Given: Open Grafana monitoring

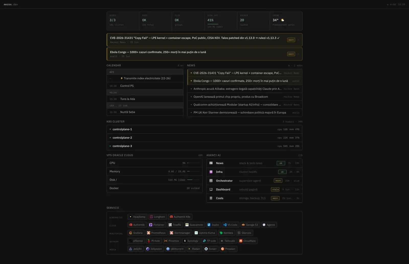Looking at the screenshot, I should click(x=136, y=233).
